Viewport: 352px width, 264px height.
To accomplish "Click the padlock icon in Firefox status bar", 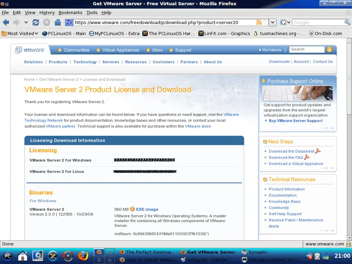I will click(348, 244).
